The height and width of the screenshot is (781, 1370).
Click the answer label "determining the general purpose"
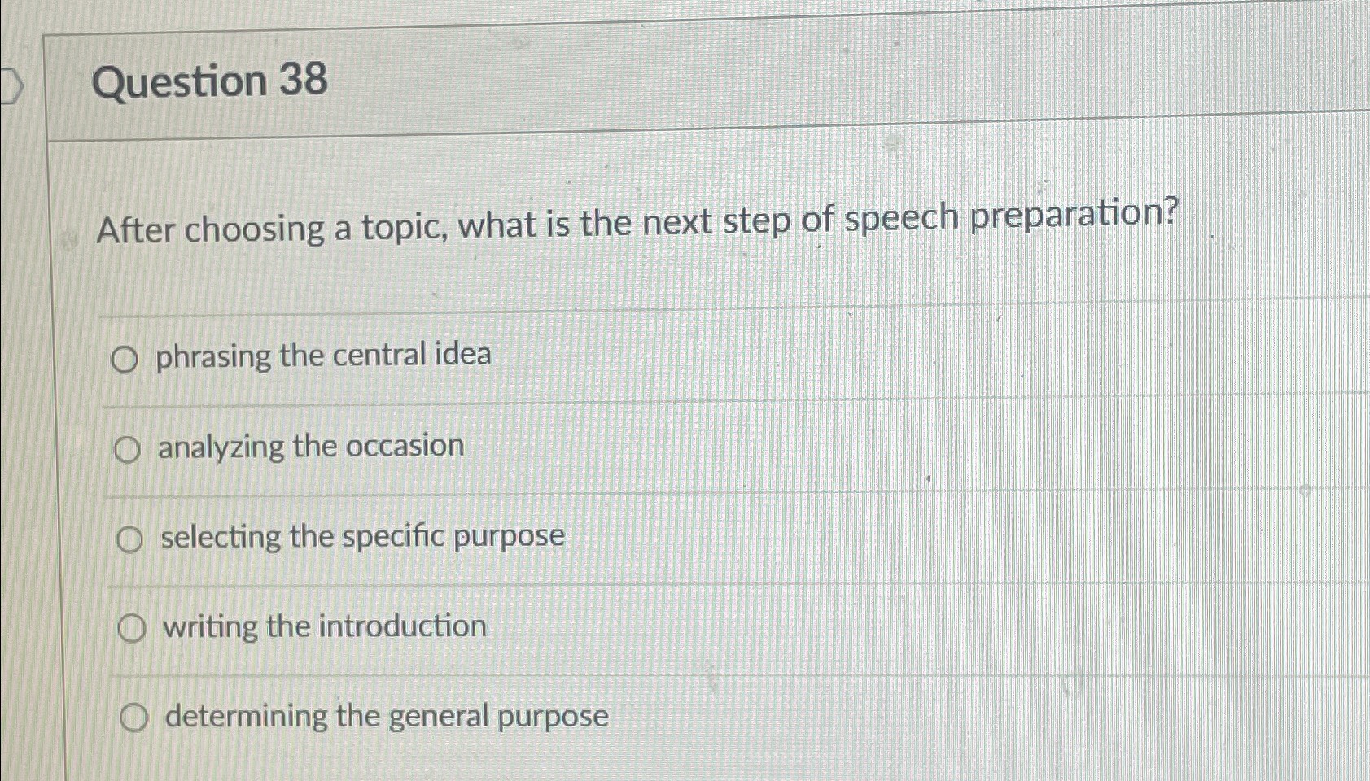pos(383,715)
